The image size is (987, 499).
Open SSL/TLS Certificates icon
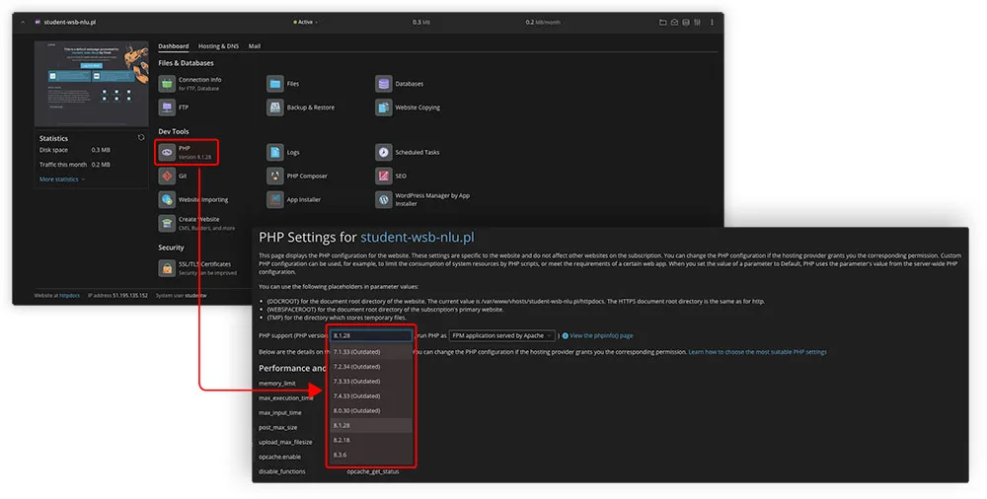pos(167,268)
